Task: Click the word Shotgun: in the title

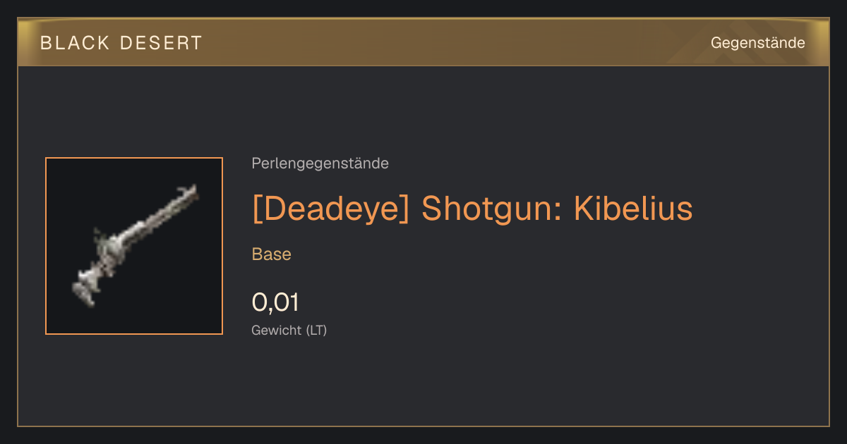Action: tap(491, 209)
